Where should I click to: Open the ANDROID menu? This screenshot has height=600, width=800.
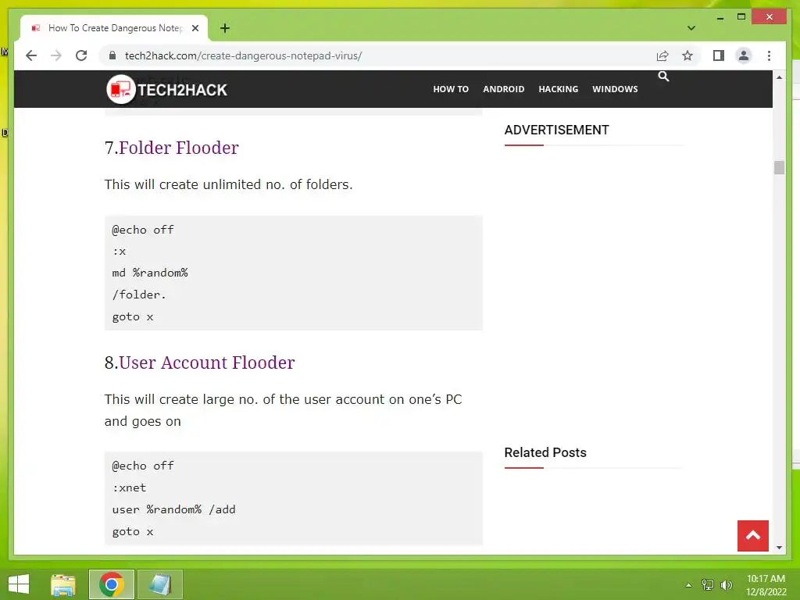pos(504,89)
